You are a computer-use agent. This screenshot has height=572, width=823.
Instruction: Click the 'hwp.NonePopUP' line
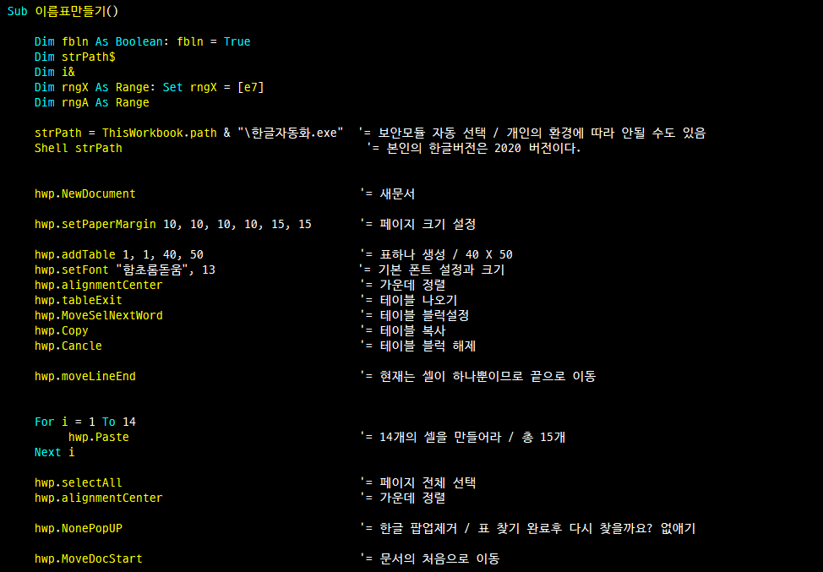coord(79,528)
